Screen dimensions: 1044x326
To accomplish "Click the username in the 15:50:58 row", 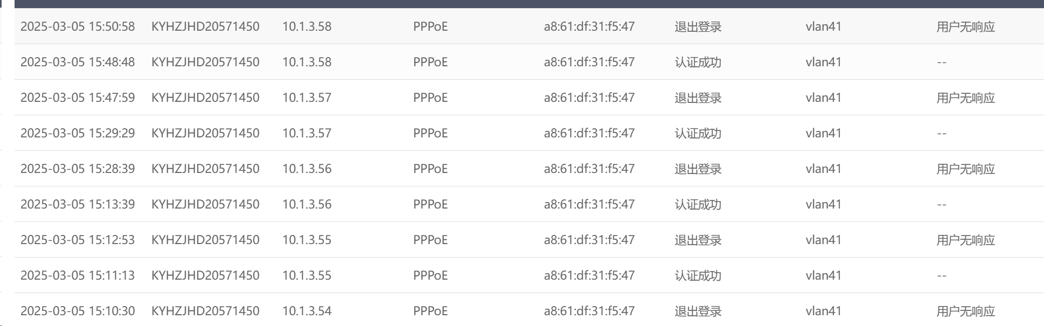I will (205, 26).
